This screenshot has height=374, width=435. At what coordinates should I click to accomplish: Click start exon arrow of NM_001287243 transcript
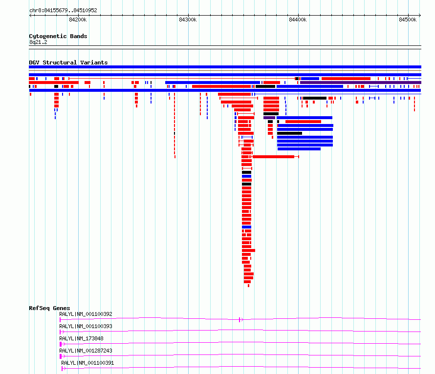63,356
